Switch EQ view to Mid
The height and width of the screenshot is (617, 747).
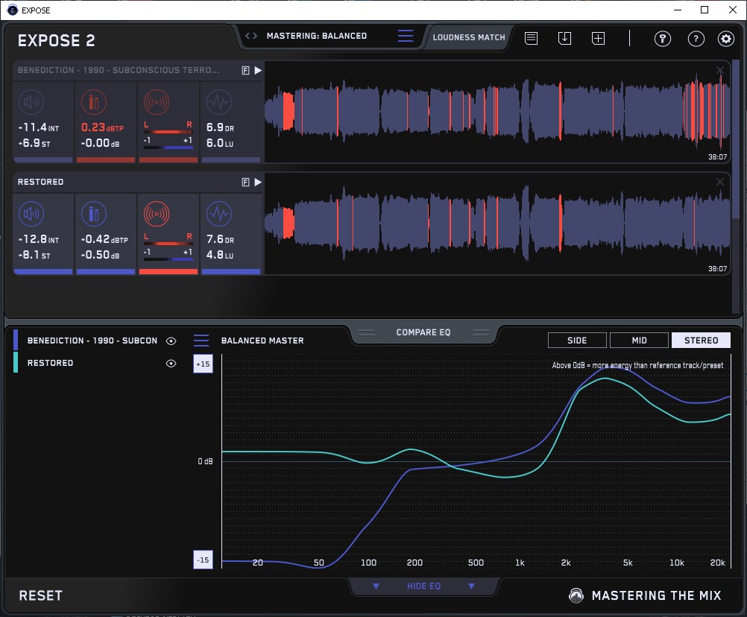click(x=639, y=341)
